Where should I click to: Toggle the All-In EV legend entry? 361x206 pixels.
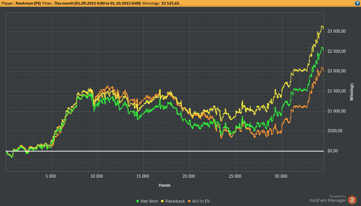[x=199, y=201]
